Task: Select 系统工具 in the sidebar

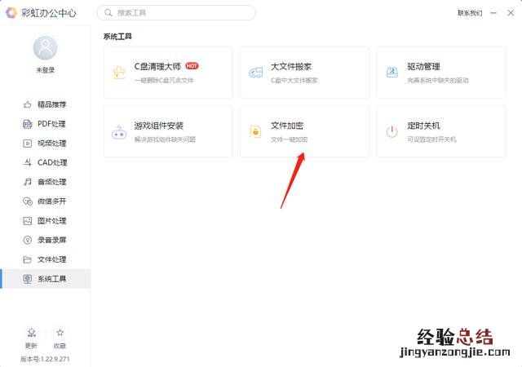Action: coord(46,279)
